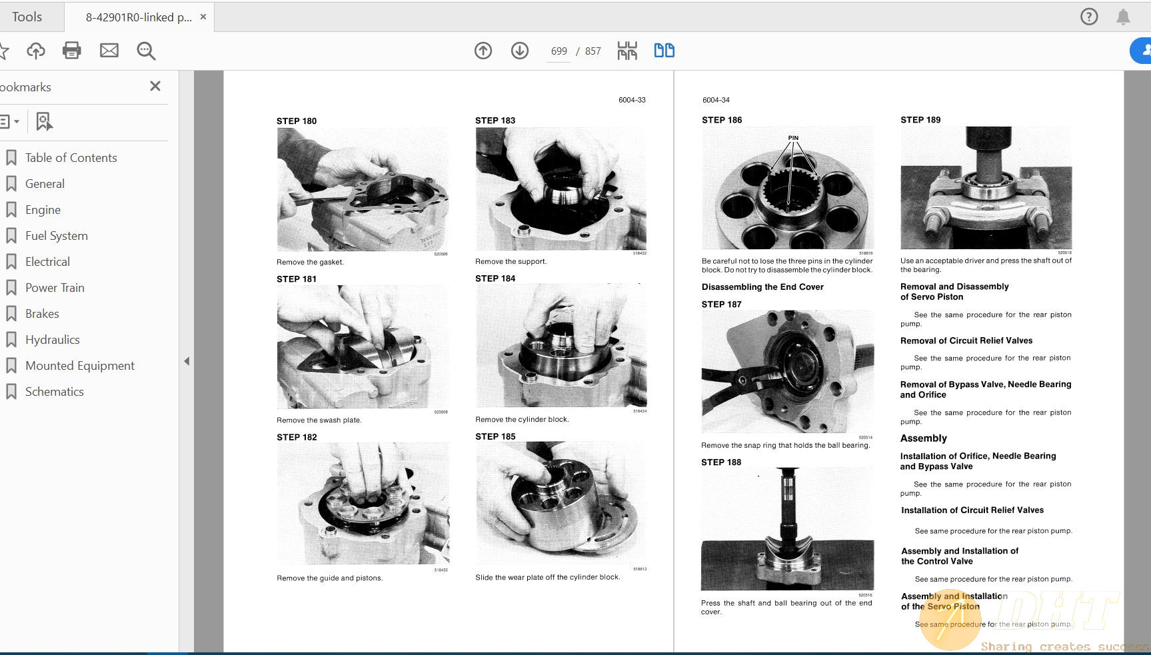Switch to the Tools tab
1151x655 pixels.
point(27,17)
